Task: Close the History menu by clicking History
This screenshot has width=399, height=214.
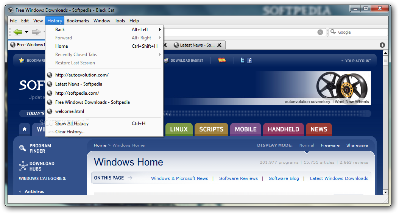Action: [x=55, y=21]
